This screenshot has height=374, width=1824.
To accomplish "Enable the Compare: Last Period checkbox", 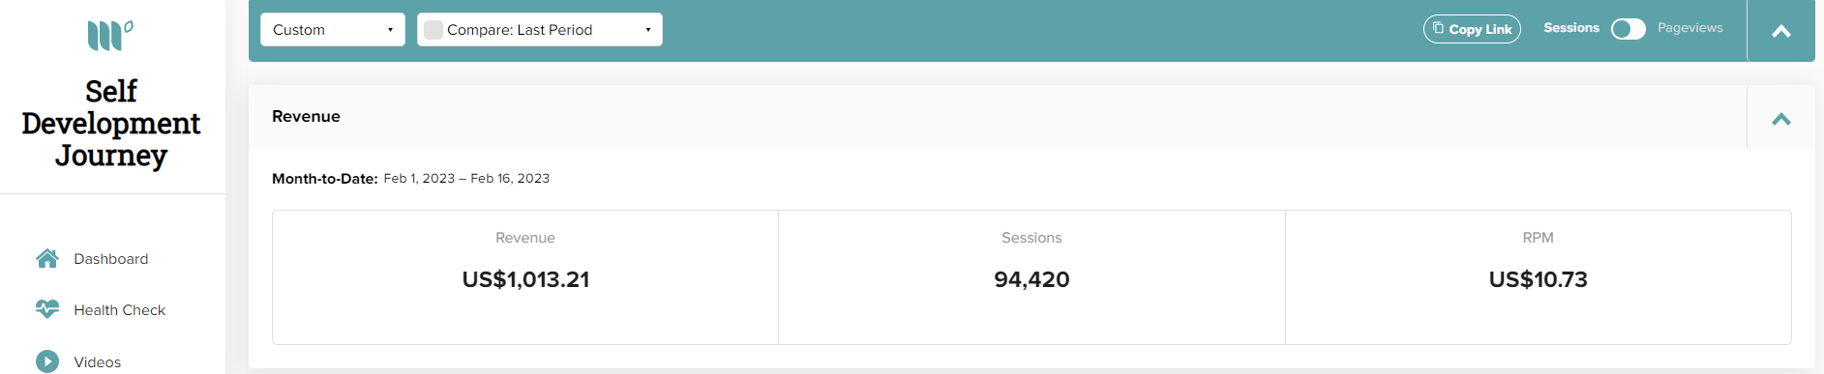I will click(x=434, y=30).
